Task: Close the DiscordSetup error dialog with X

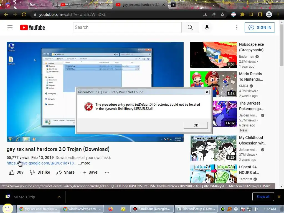Action: coord(207,92)
